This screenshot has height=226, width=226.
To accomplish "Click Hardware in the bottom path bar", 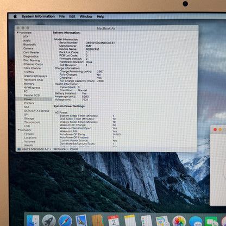I will click(59, 149).
